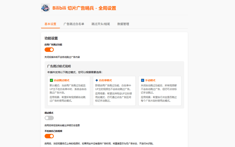Screen dimensions: 235x147
Task: Click the green checkmark icon of 自动跳过模式
Action: point(51,80)
